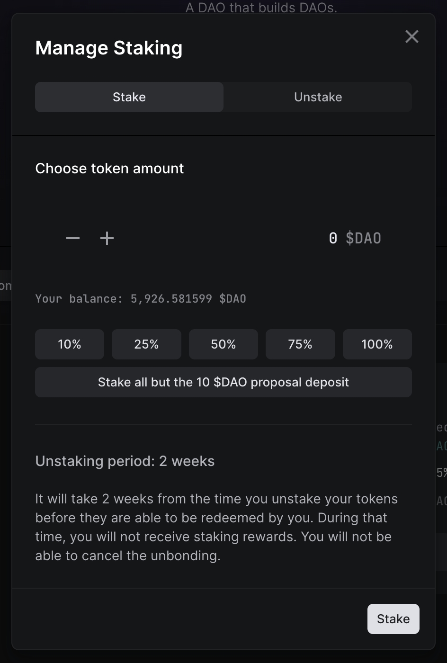The width and height of the screenshot is (447, 663).
Task: Click the unbonding explanation paragraph
Action: (x=213, y=527)
